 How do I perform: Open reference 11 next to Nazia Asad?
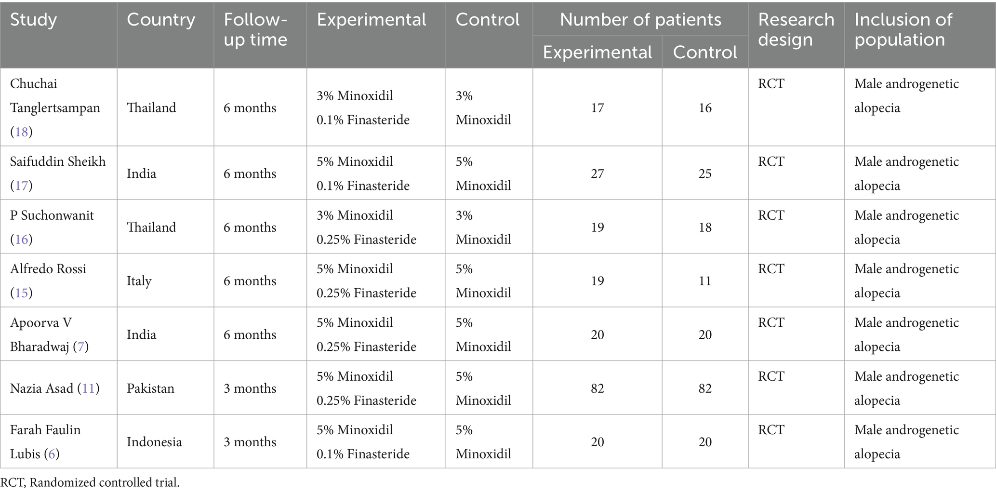tap(88, 388)
